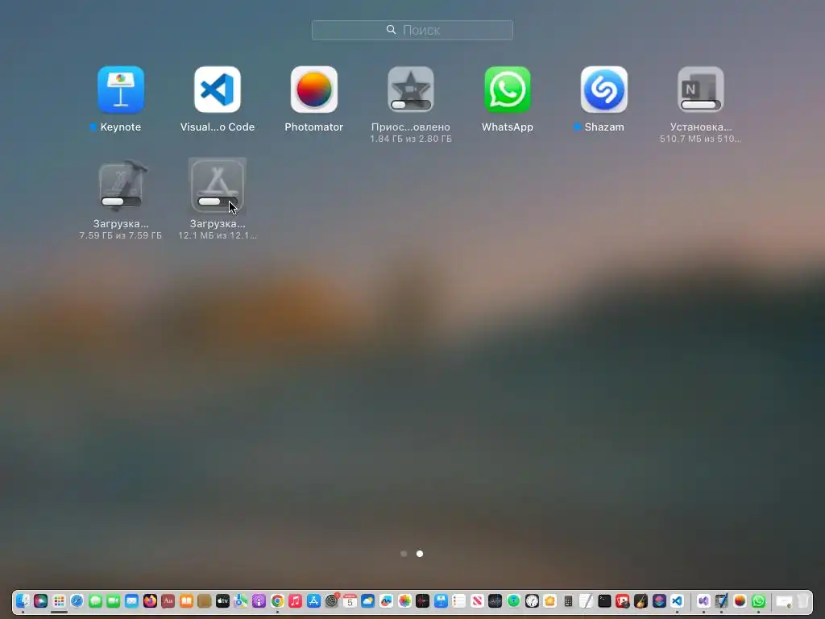
Task: Click the "Visual...o Code" label
Action: point(218,127)
